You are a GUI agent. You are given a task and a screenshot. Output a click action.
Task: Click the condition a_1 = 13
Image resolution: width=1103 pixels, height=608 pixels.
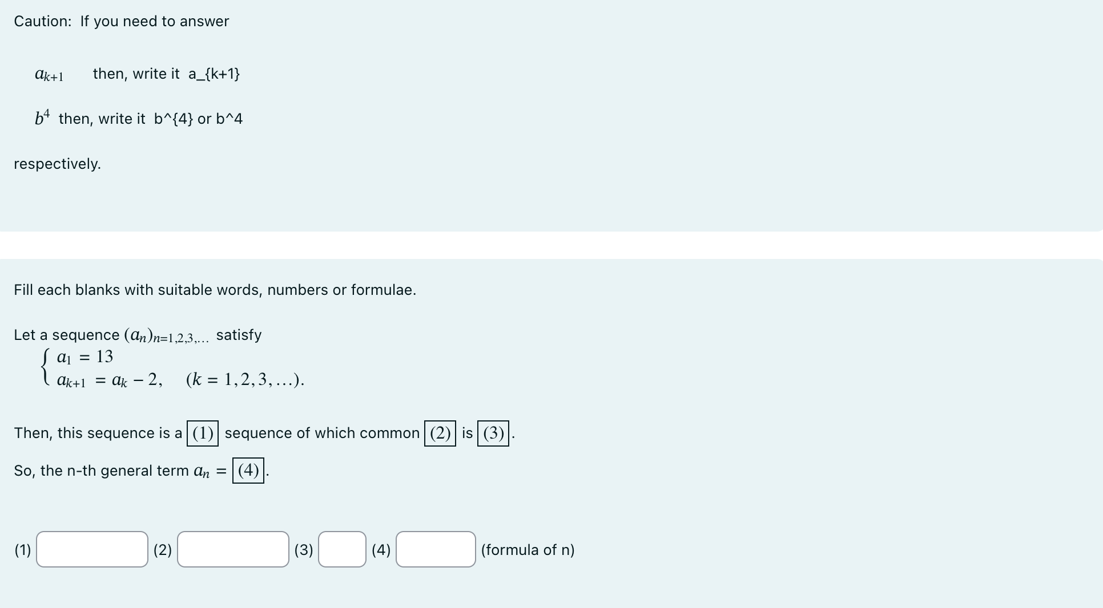84,356
